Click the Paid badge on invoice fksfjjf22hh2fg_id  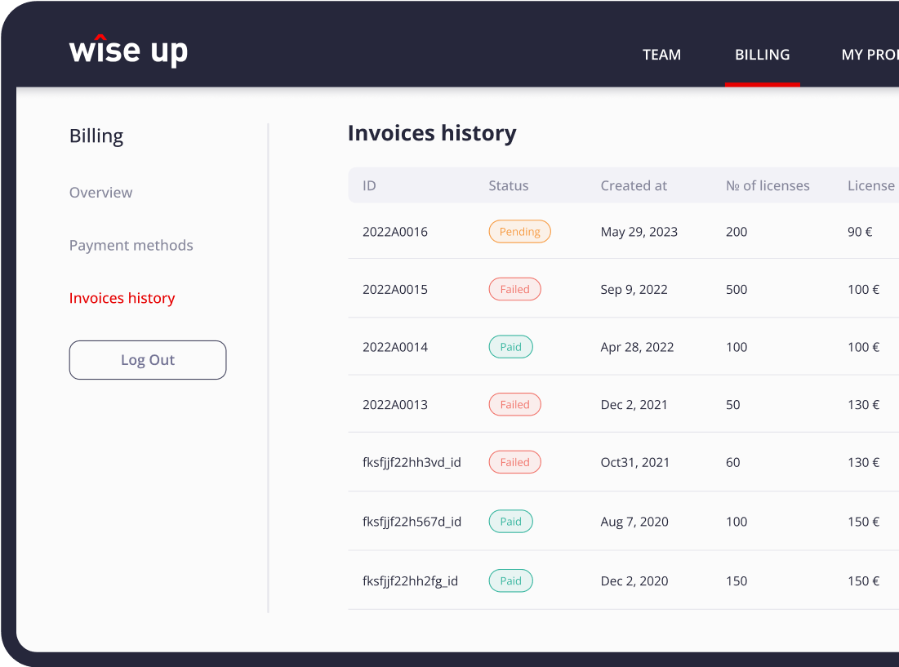click(x=510, y=580)
